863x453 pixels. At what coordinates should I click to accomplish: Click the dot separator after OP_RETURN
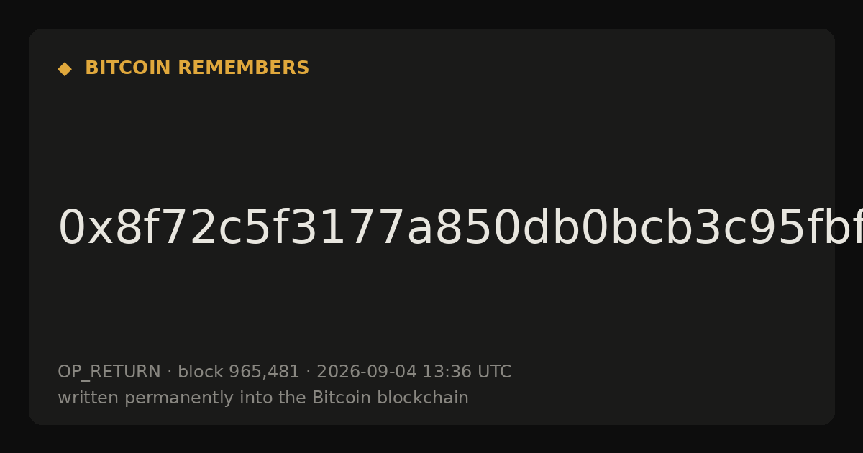[169, 372]
